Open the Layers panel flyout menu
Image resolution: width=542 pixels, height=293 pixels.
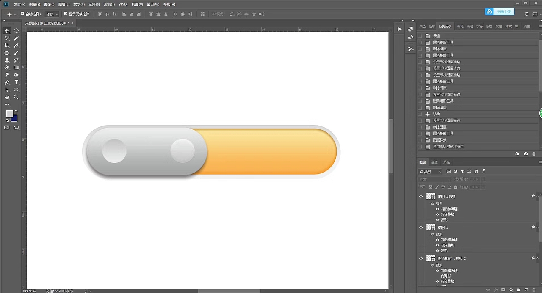[x=539, y=162]
